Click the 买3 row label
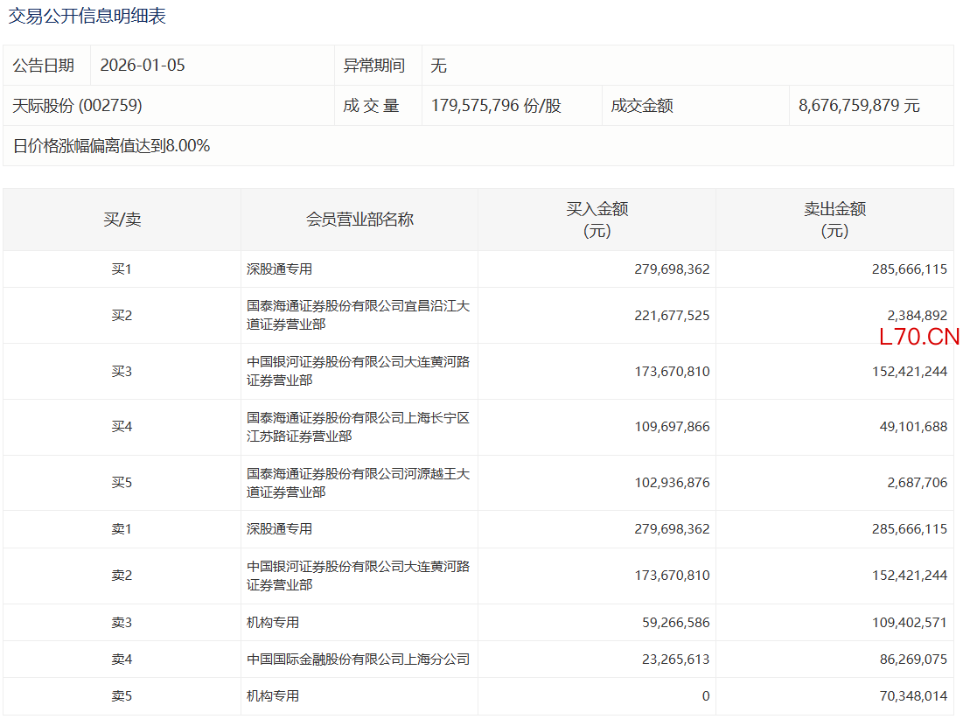The width and height of the screenshot is (963, 726). [122, 372]
